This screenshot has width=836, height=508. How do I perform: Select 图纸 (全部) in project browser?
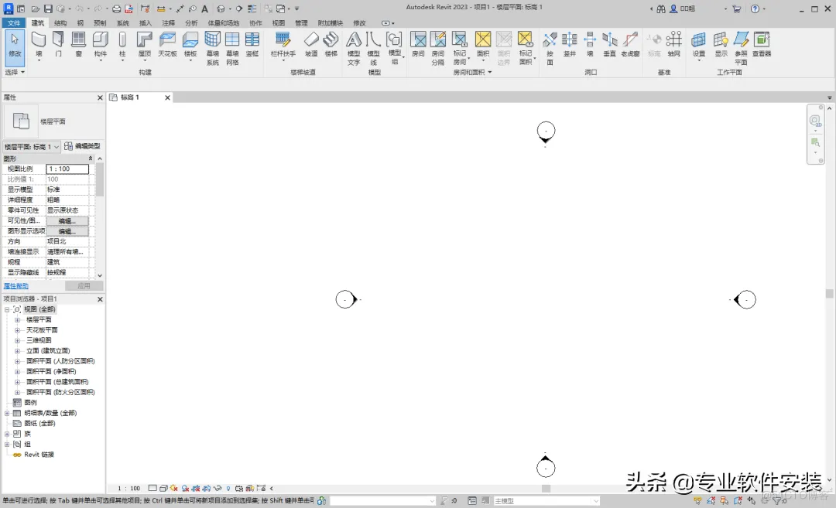pos(39,424)
